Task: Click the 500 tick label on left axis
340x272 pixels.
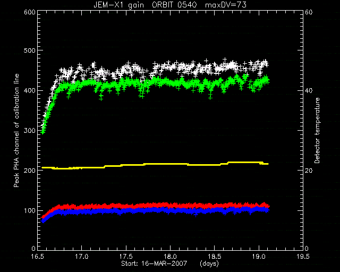Action: 30,50
